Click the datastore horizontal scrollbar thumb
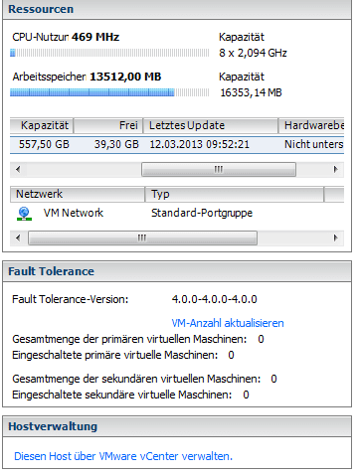 coord(219,169)
